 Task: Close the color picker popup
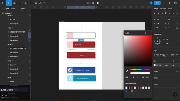tap(149, 33)
